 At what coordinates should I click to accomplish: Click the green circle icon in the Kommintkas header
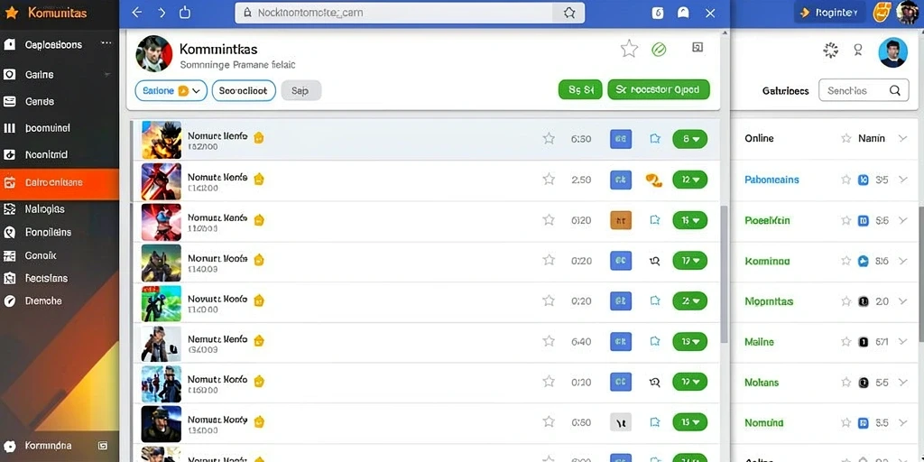(659, 50)
